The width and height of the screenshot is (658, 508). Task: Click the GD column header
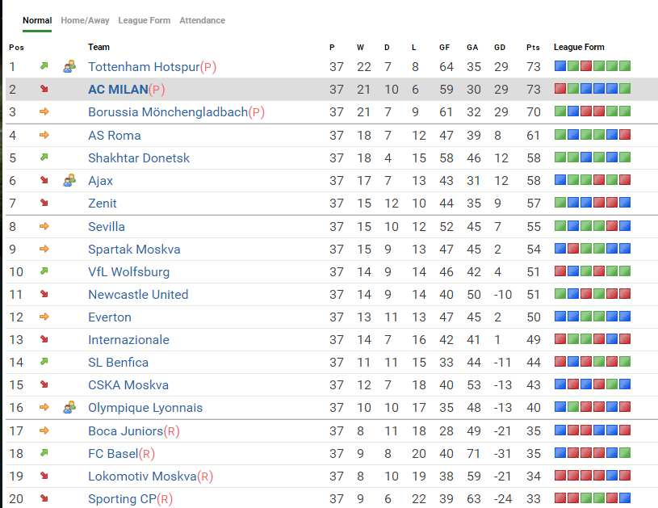point(500,47)
